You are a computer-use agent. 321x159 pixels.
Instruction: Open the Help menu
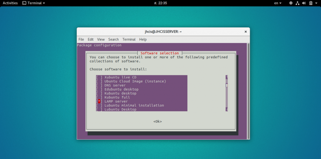(143, 39)
